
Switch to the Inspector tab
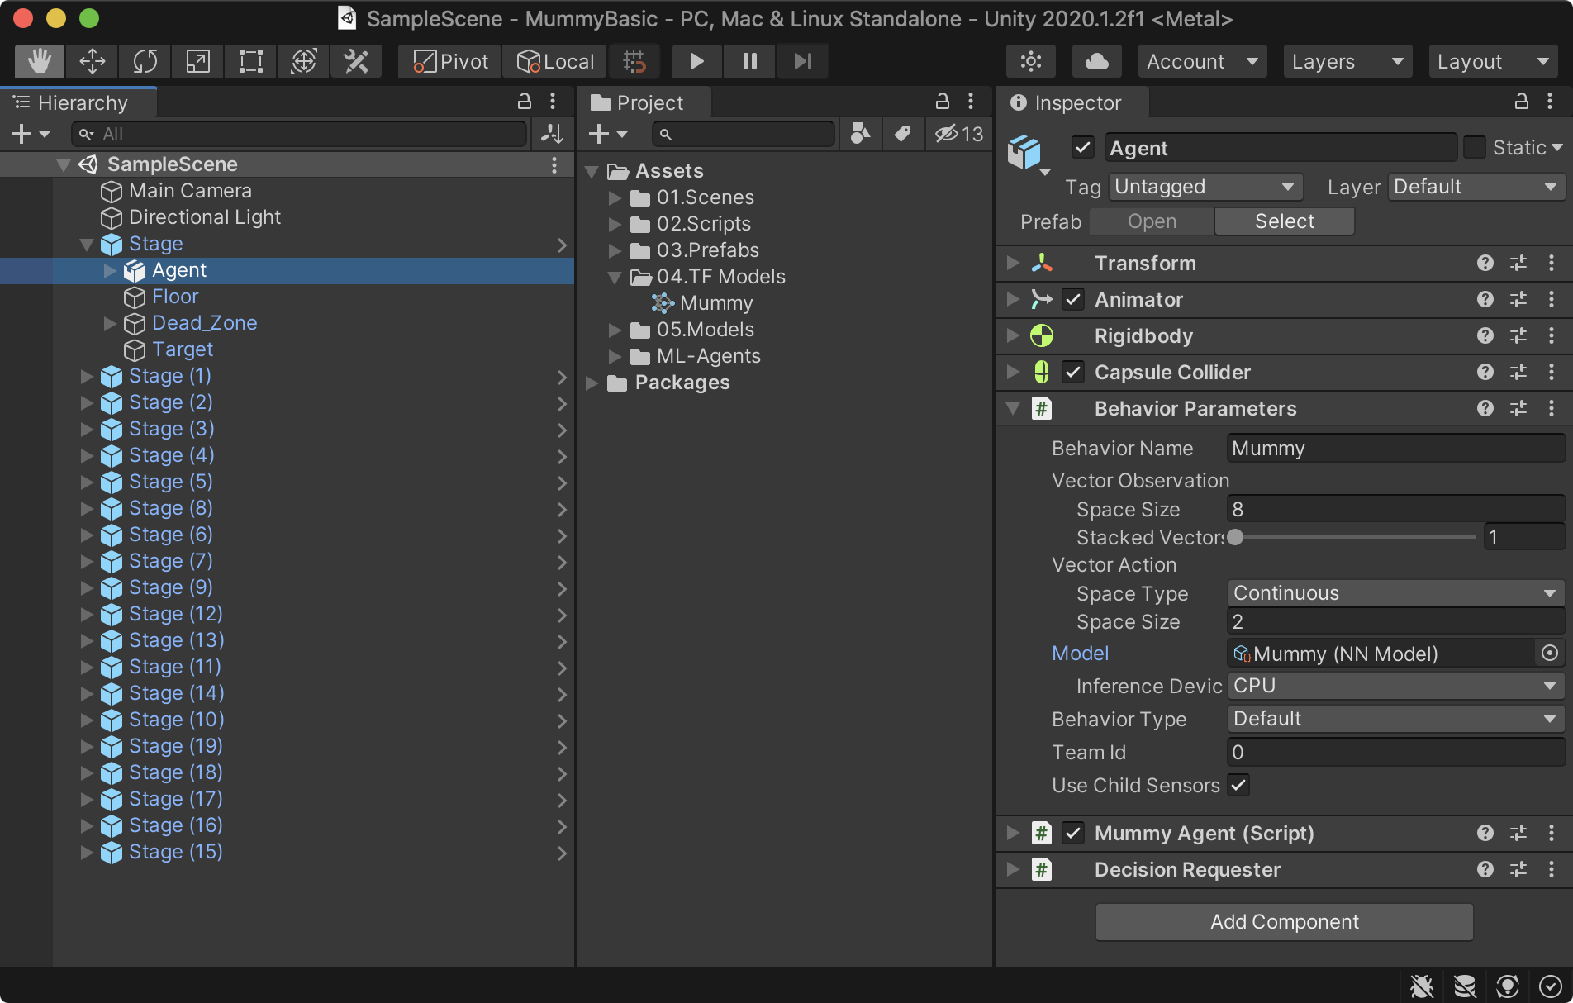[1072, 102]
